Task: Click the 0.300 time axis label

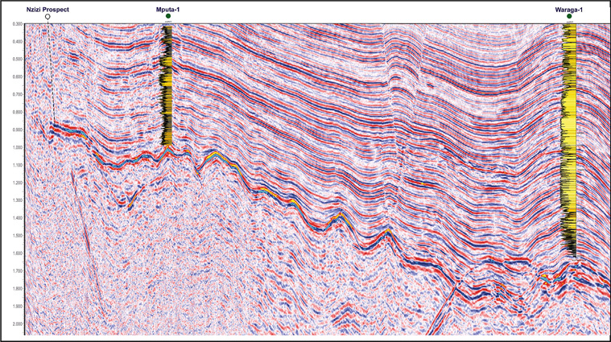Action: tap(17, 24)
